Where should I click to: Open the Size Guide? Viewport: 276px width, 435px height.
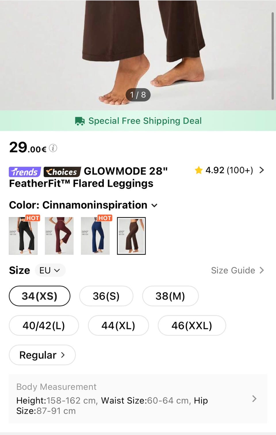pyautogui.click(x=237, y=270)
